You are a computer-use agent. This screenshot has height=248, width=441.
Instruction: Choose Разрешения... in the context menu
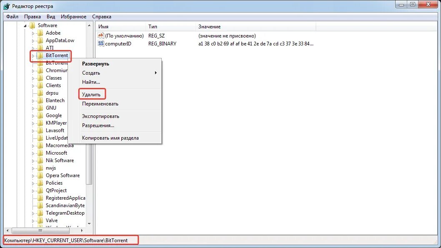[x=115, y=125]
